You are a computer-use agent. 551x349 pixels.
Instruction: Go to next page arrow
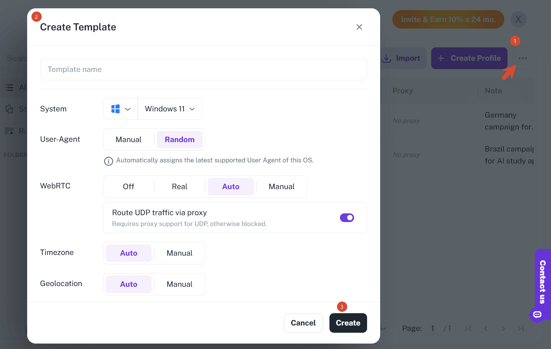point(503,328)
